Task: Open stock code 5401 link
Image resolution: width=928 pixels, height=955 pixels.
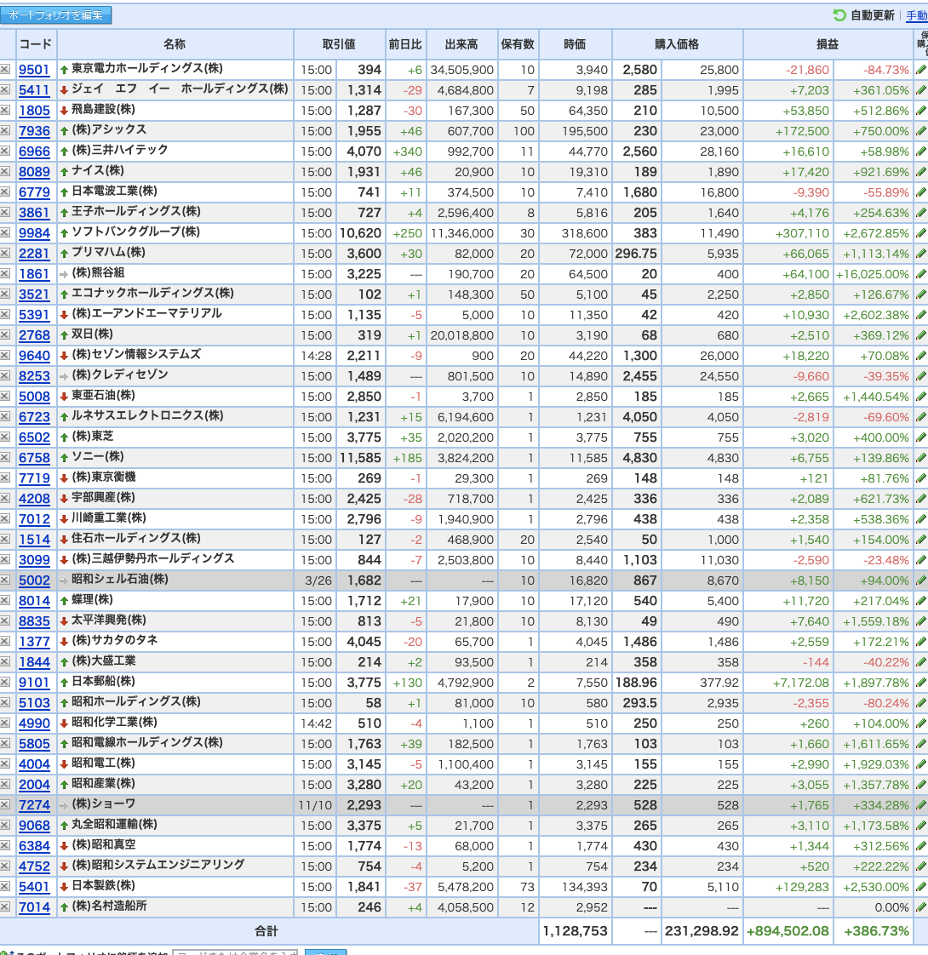Action: (34, 887)
